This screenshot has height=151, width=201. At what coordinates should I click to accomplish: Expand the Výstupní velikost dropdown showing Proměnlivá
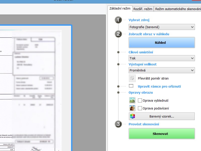[162, 70]
